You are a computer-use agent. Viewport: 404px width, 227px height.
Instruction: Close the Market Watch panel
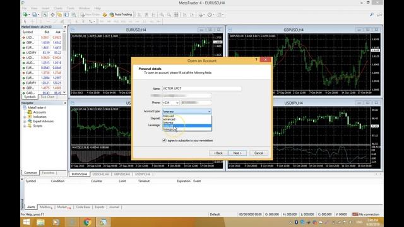[64, 26]
